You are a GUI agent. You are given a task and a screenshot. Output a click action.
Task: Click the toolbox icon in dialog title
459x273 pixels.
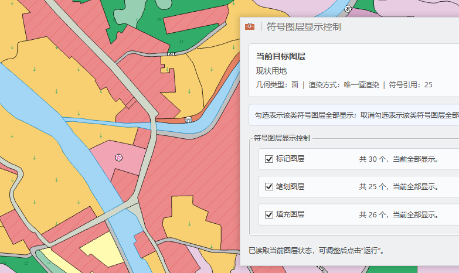(x=250, y=27)
